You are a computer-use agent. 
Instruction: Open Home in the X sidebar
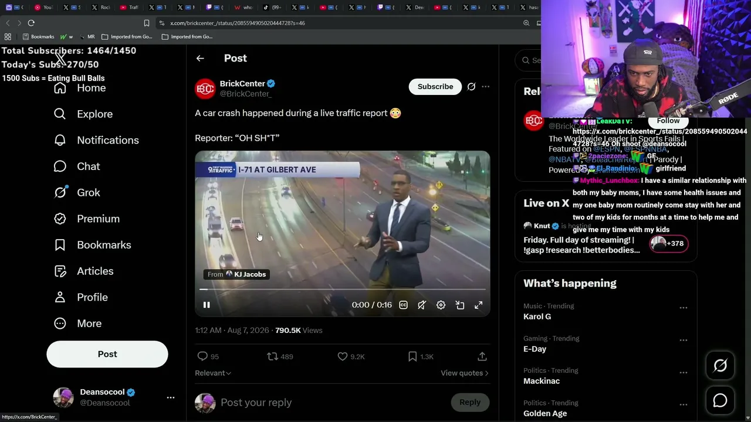pyautogui.click(x=80, y=88)
